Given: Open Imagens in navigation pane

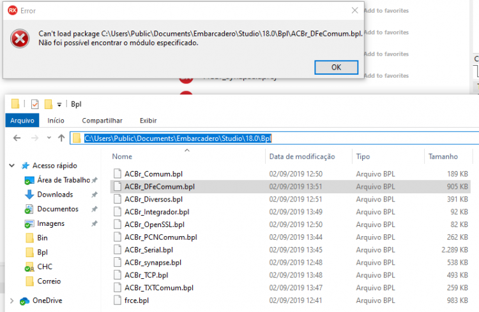Looking at the screenshot, I should [50, 223].
